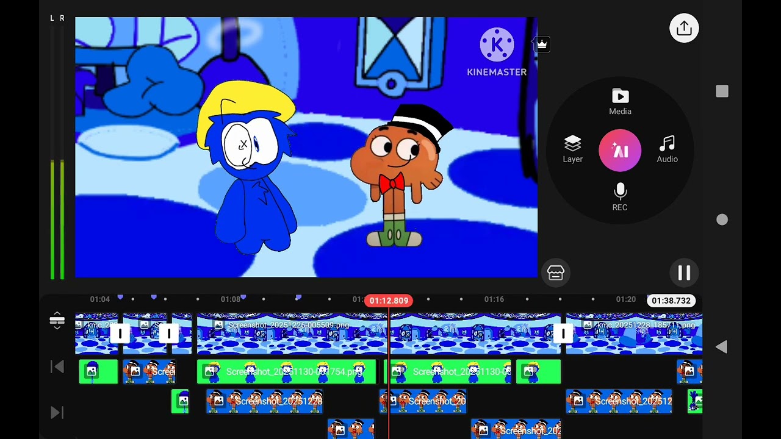Click the bookmark marker next to 01:08
The height and width of the screenshot is (439, 781).
(x=243, y=297)
